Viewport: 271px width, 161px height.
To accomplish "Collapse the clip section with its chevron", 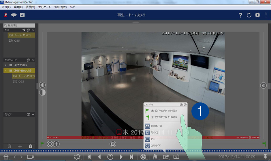I will [x=33, y=114].
